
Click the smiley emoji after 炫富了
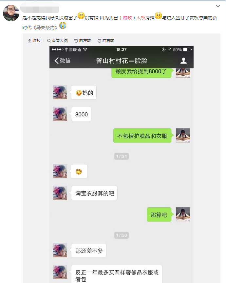click(81, 16)
